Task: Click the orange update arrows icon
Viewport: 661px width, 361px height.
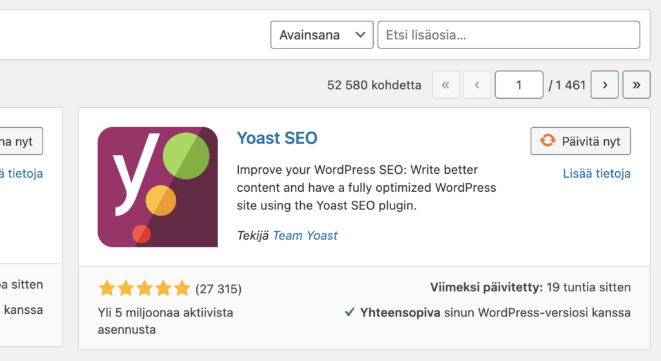Action: (547, 140)
